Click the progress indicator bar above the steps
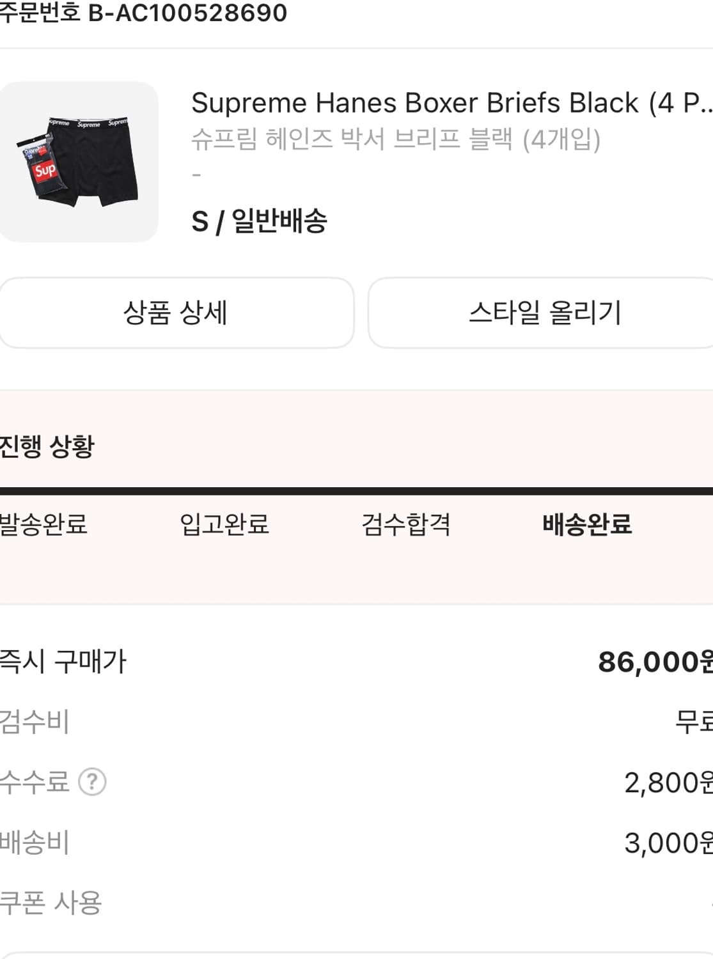The image size is (713, 959). coord(356,490)
